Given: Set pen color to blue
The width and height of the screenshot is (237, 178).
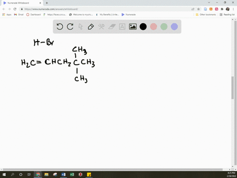Looking at the screenshot, I should pyautogui.click(x=174, y=27).
